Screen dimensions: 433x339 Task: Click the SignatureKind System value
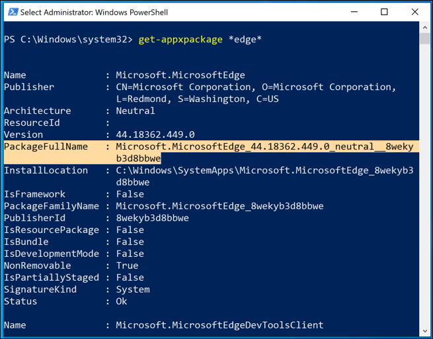tap(133, 290)
